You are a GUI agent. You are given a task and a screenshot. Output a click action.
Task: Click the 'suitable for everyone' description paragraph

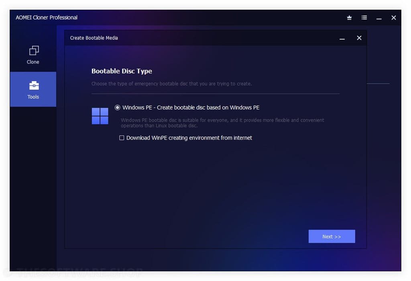tap(222, 123)
